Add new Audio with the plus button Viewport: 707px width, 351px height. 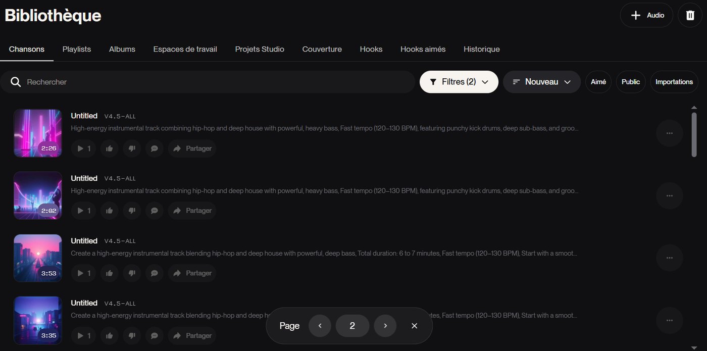click(x=646, y=15)
